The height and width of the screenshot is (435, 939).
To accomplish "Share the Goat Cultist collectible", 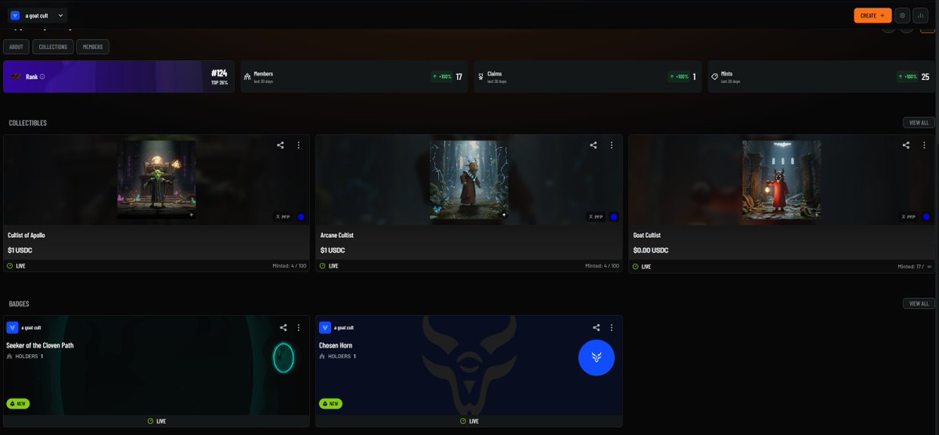I will pos(906,146).
